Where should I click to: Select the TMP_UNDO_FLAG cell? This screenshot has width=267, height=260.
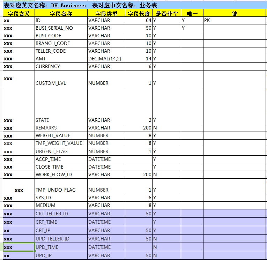coord(61,186)
